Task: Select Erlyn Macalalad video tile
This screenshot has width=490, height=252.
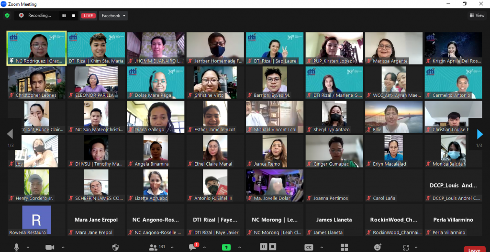Action: [394, 151]
